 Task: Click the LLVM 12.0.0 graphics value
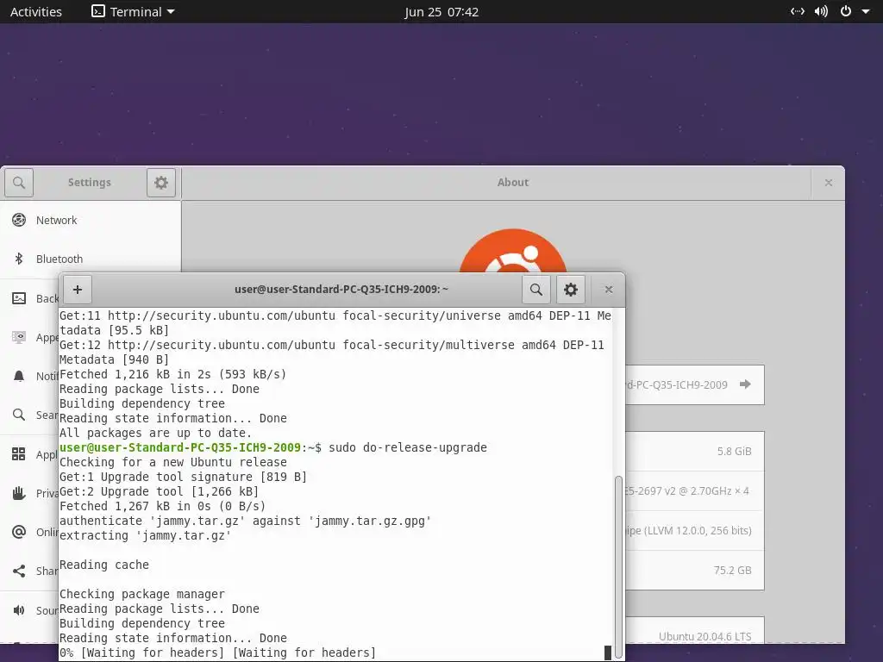pos(689,530)
